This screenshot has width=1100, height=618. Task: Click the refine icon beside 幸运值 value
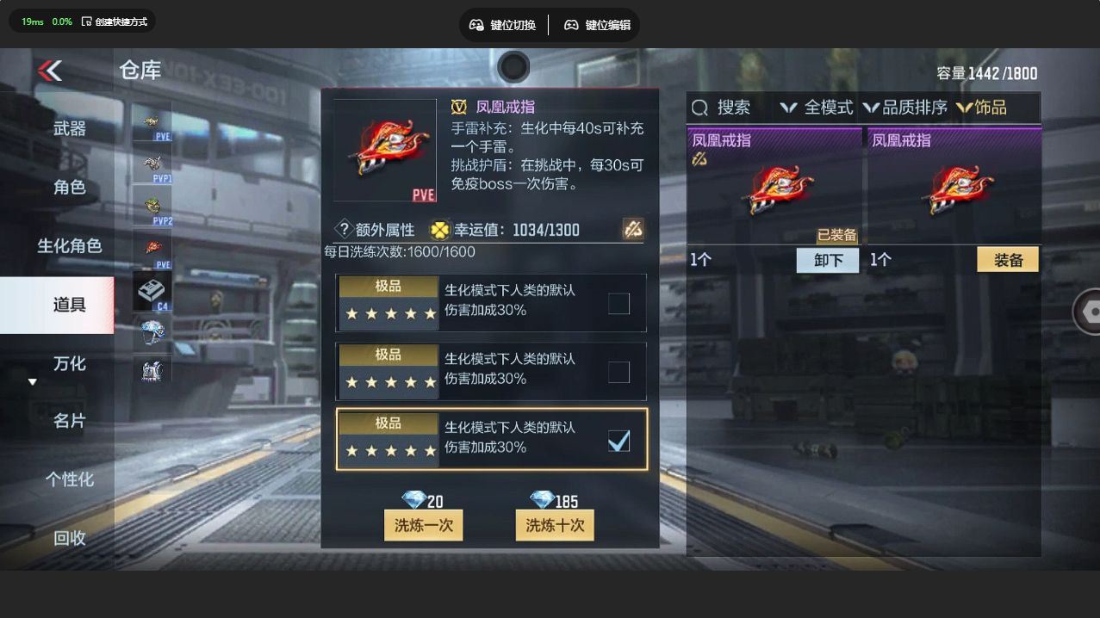pos(633,229)
